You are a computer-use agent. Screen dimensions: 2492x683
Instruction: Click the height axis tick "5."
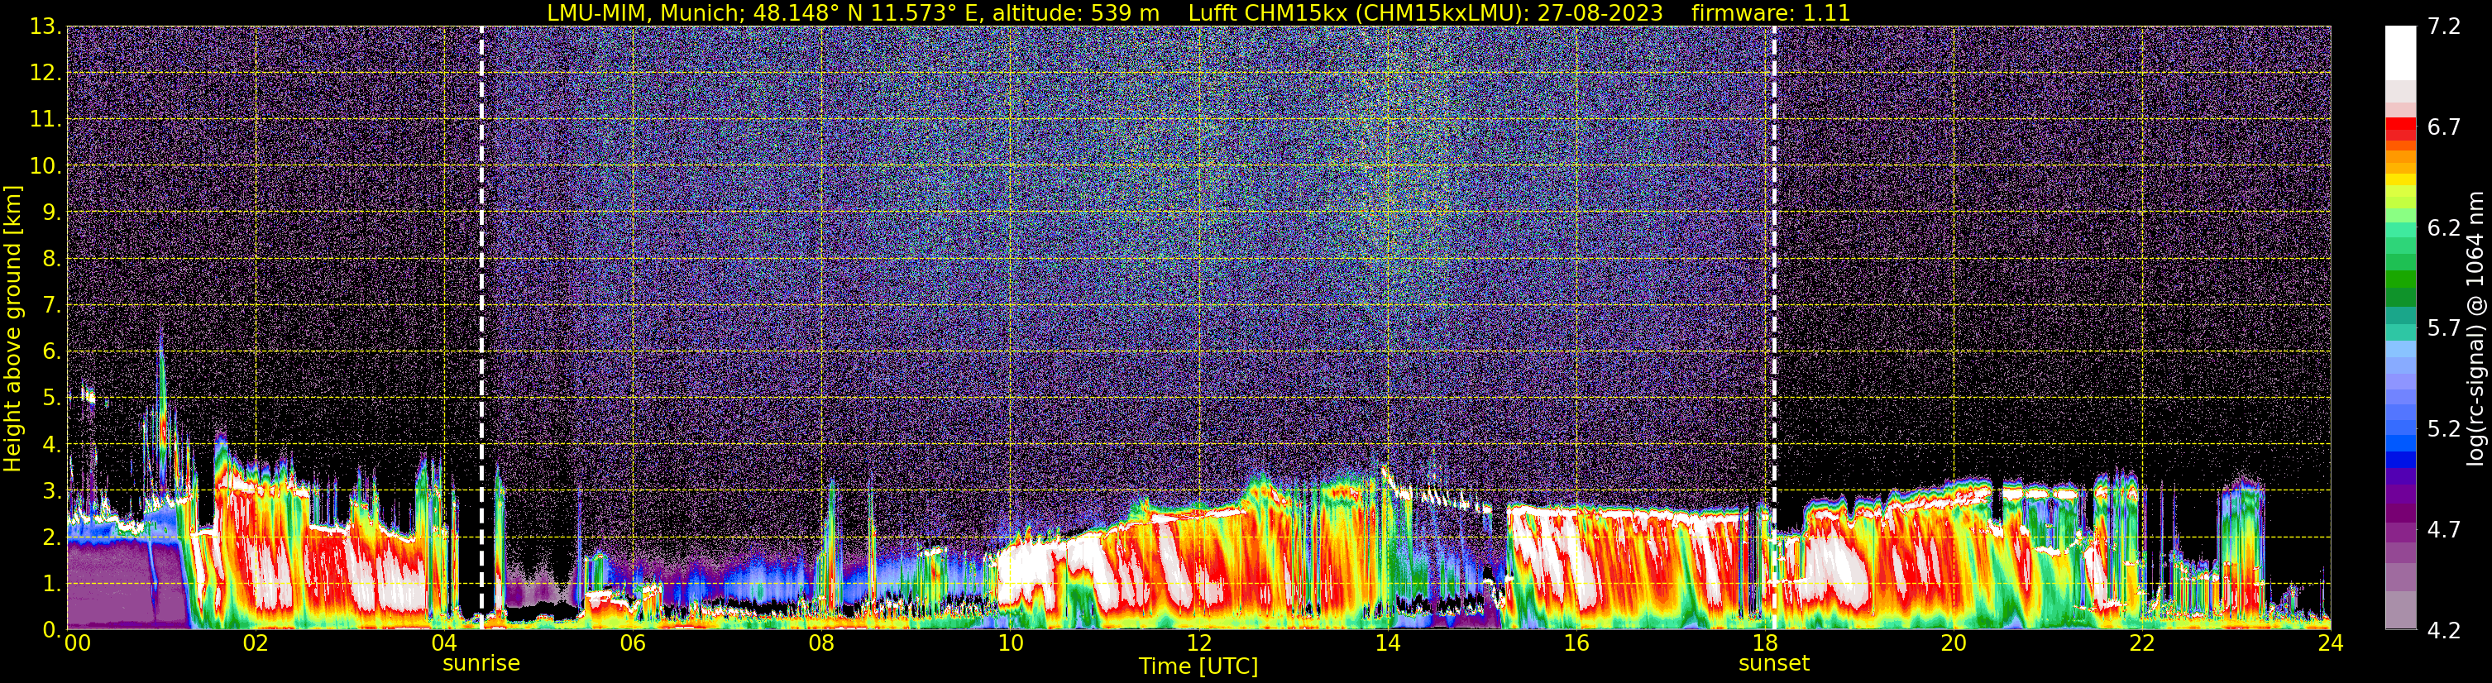(x=53, y=399)
